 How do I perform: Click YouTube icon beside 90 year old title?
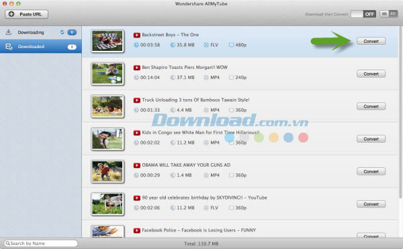point(137,197)
